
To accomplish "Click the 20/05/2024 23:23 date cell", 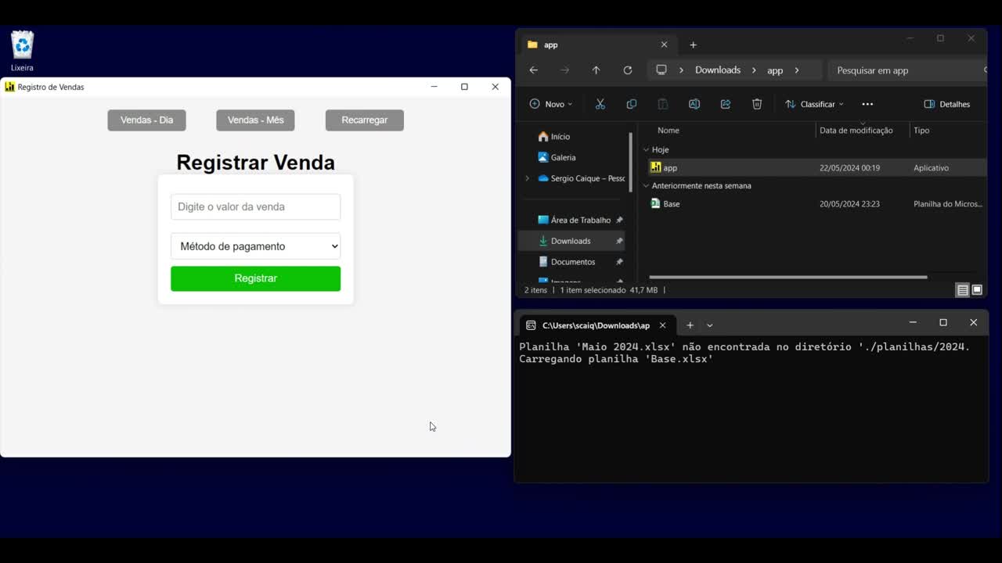I will click(849, 204).
